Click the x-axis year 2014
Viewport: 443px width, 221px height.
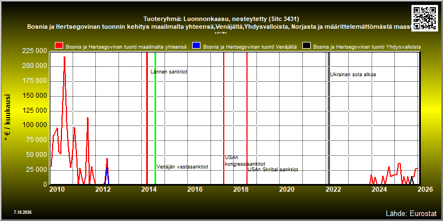(149, 190)
